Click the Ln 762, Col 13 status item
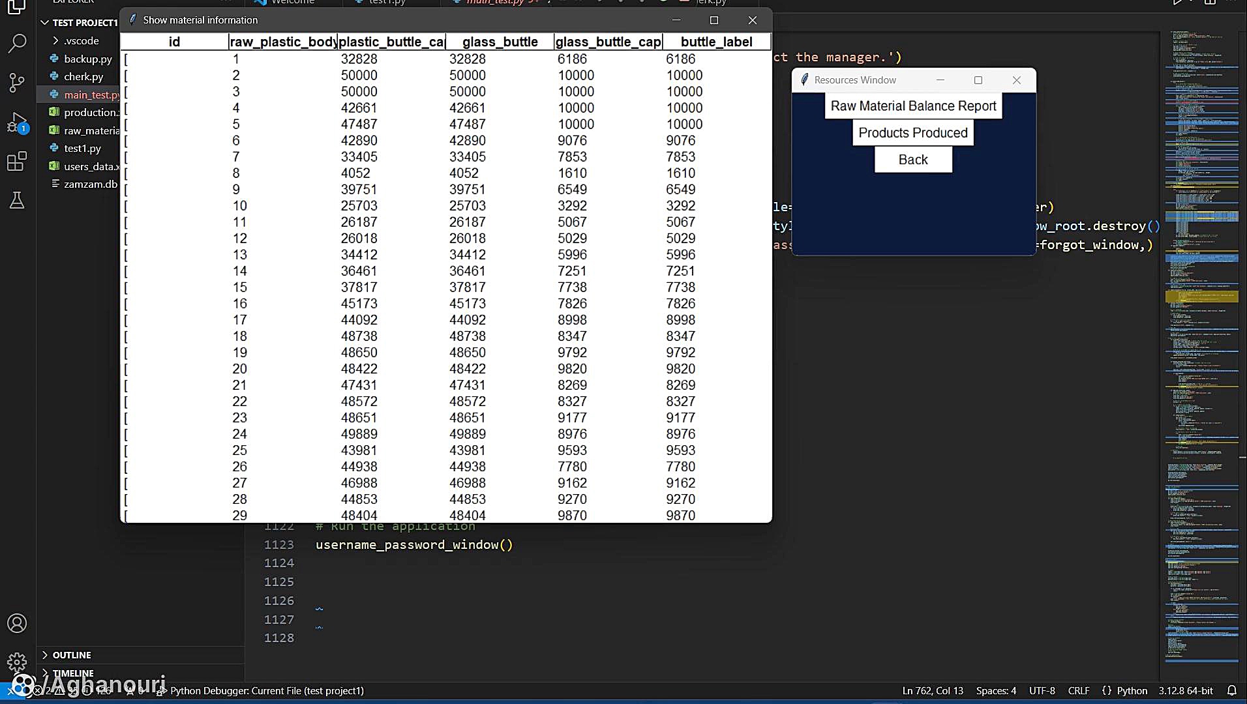 click(x=933, y=690)
